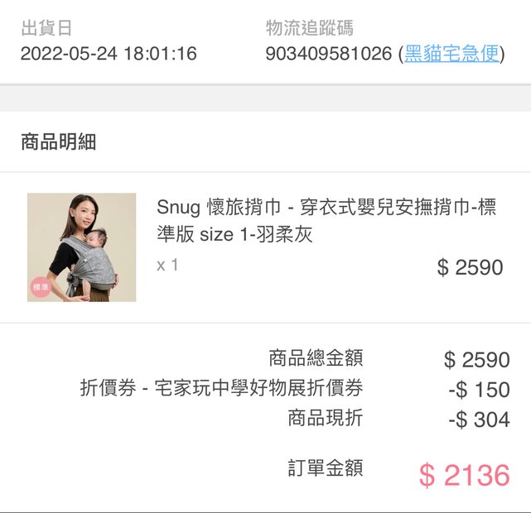Screen dimensions: 531x513
Task: Click the 商品總金額 label
Action: (x=316, y=358)
